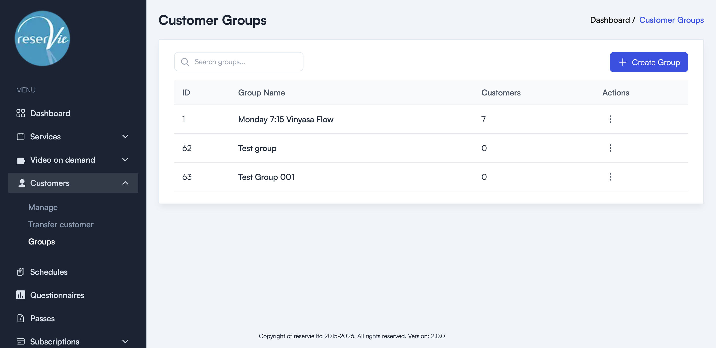Click the Create Group button
716x348 pixels.
(x=648, y=62)
